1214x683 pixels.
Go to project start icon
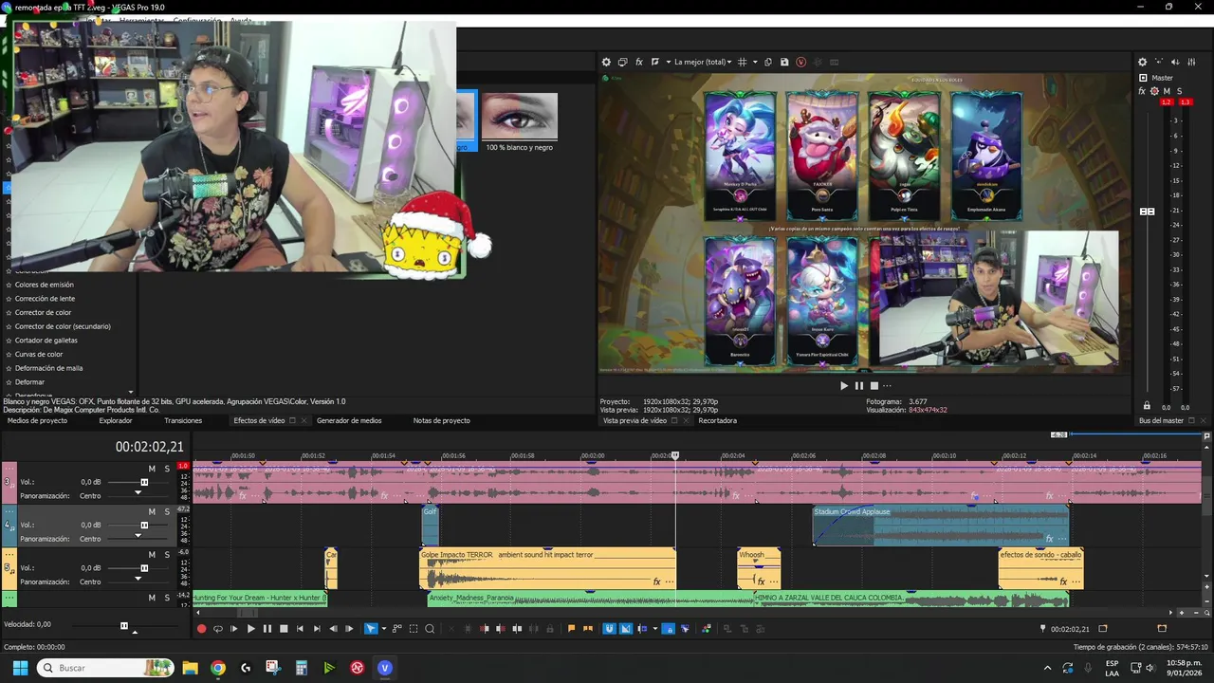(300, 628)
